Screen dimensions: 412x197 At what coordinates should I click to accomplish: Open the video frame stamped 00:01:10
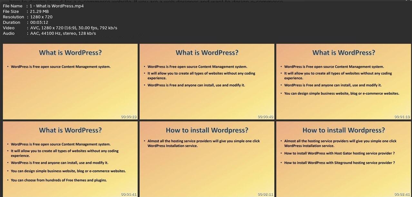[x=344, y=81]
